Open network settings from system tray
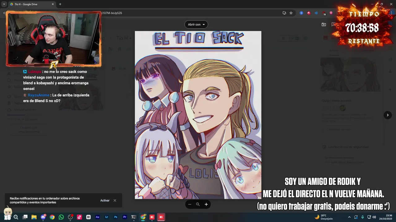The image size is (396, 222). tap(369, 217)
